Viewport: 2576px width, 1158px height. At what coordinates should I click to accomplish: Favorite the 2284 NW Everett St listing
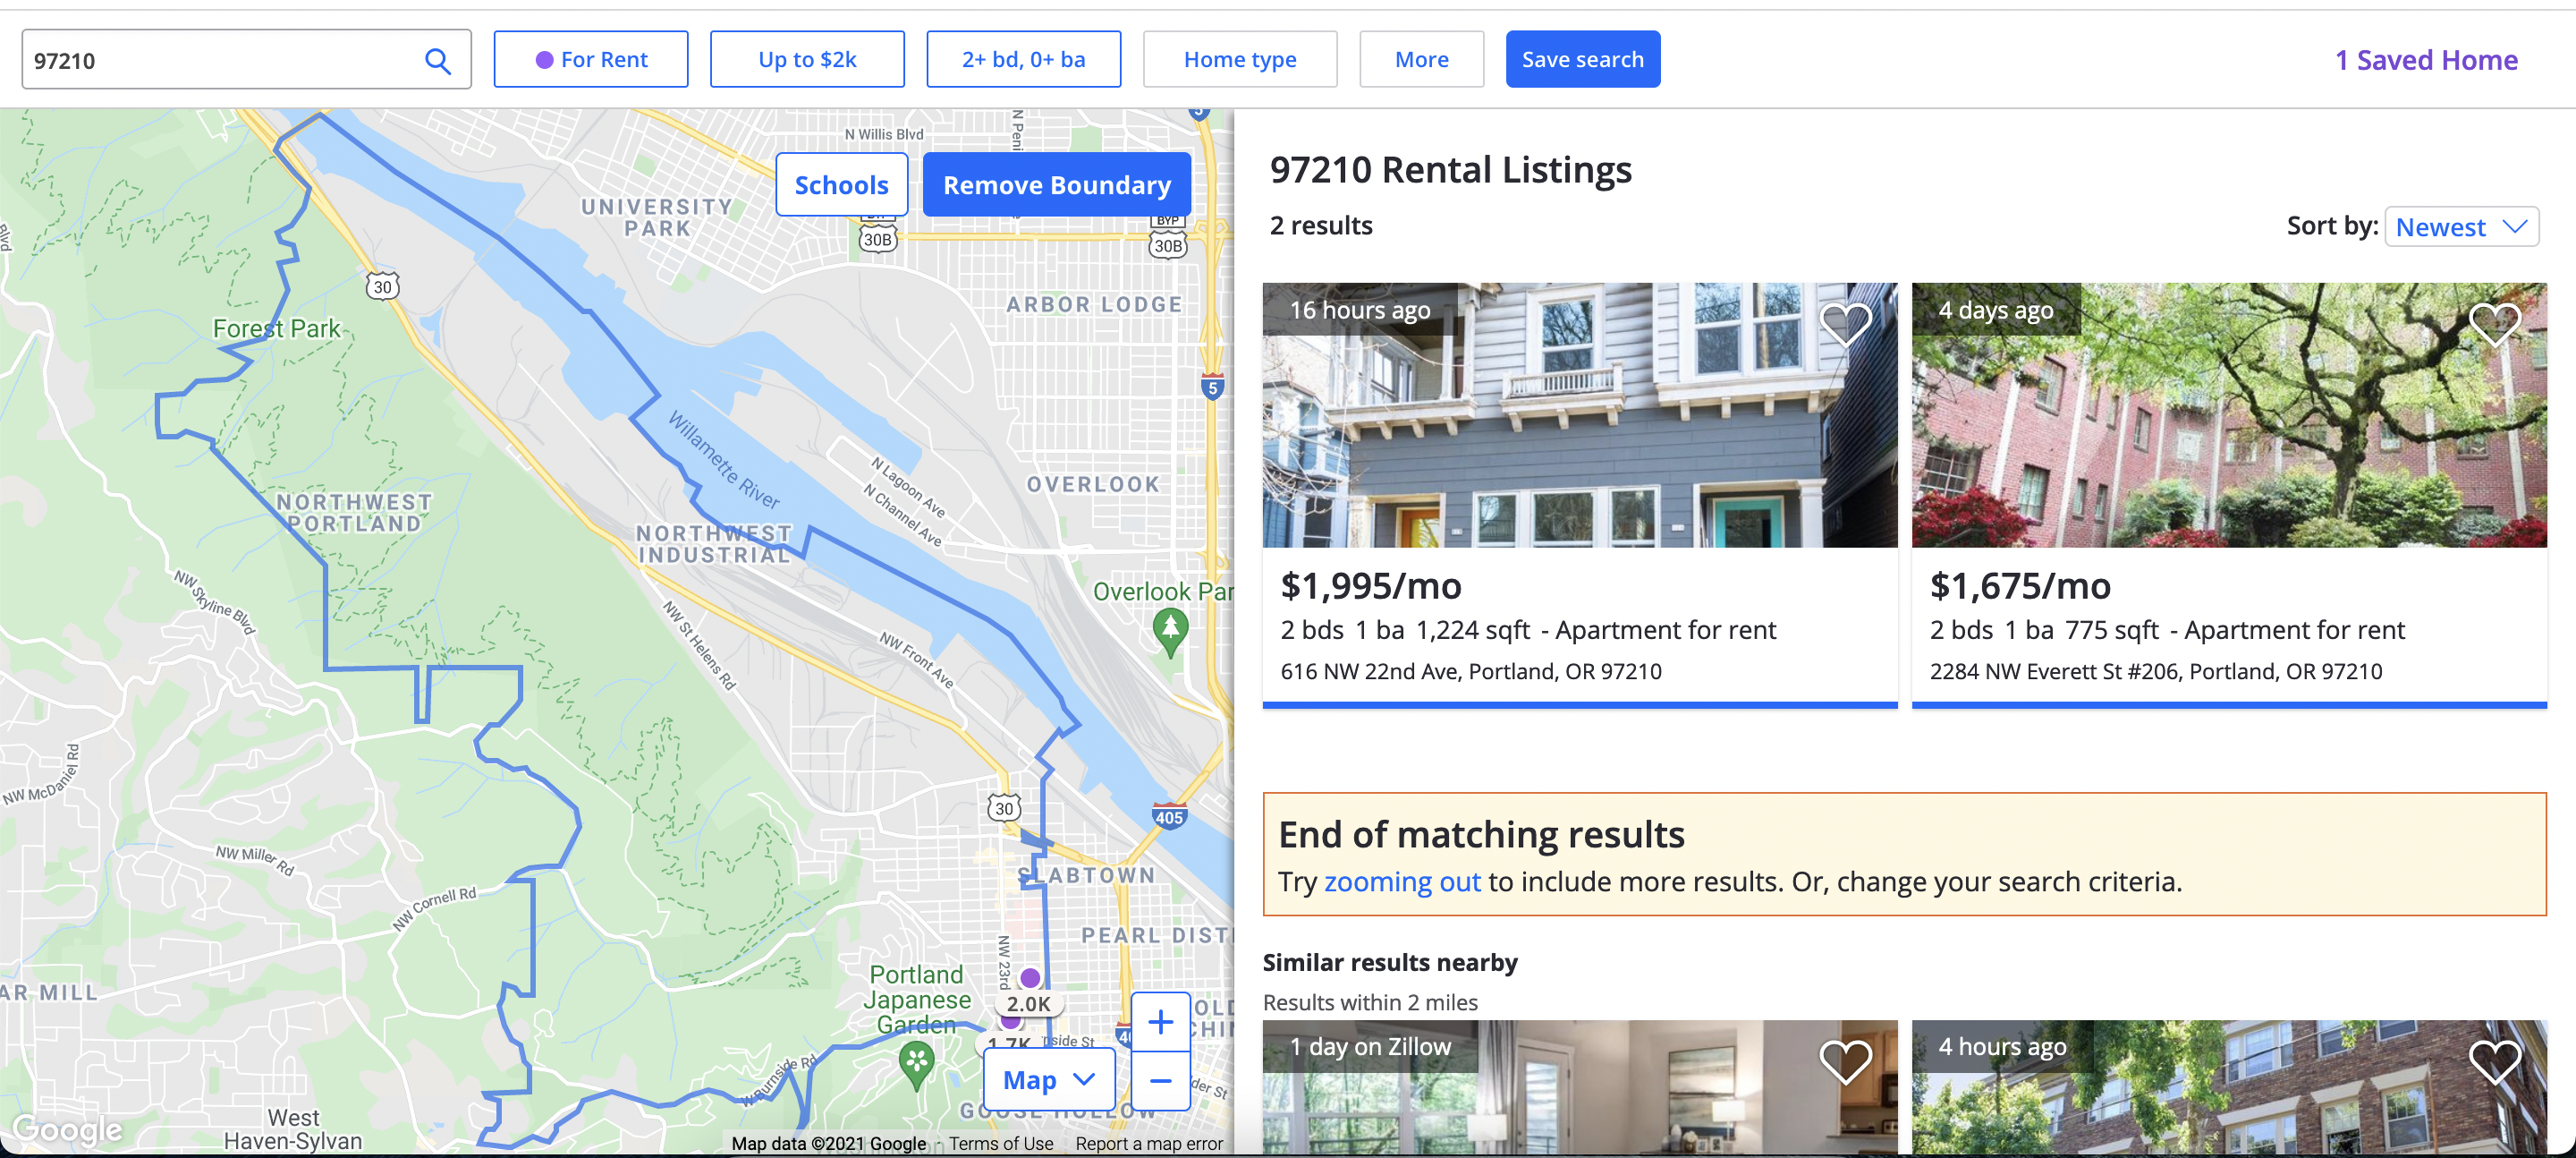tap(2494, 323)
